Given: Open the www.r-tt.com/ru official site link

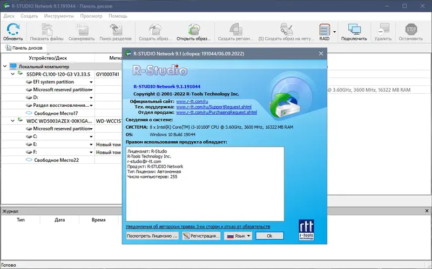Looking at the screenshot, I should (192, 101).
